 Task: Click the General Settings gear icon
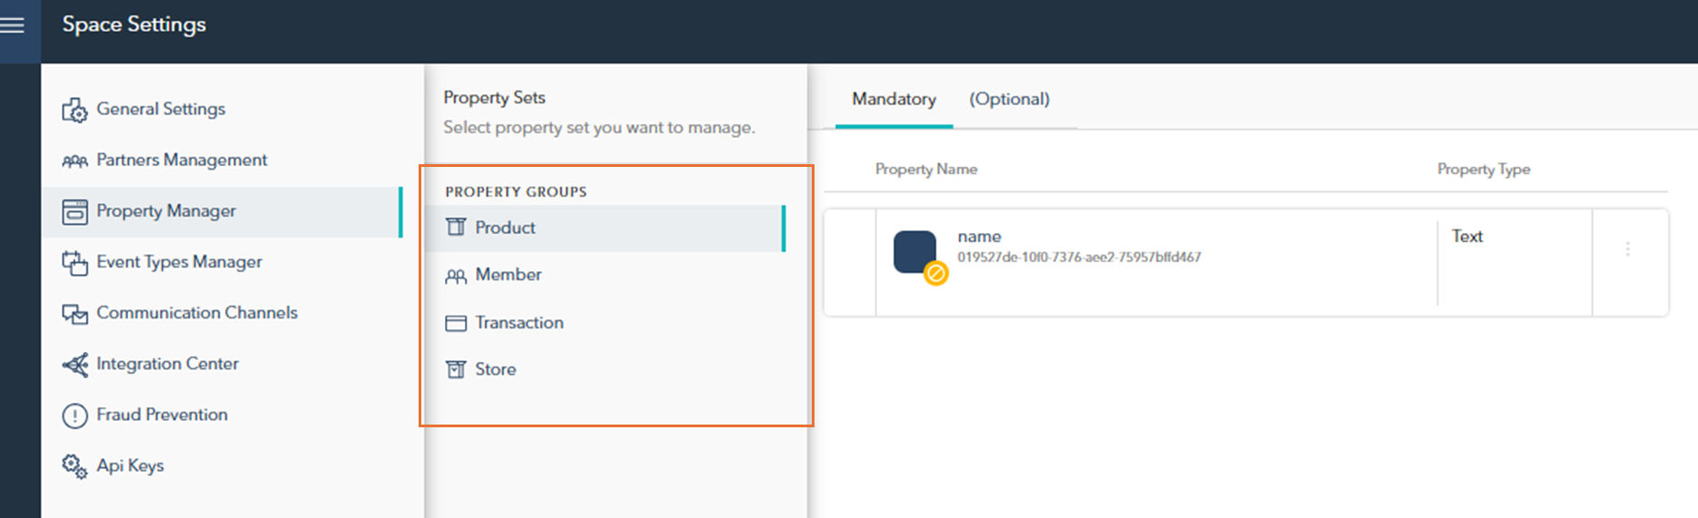pos(74,110)
